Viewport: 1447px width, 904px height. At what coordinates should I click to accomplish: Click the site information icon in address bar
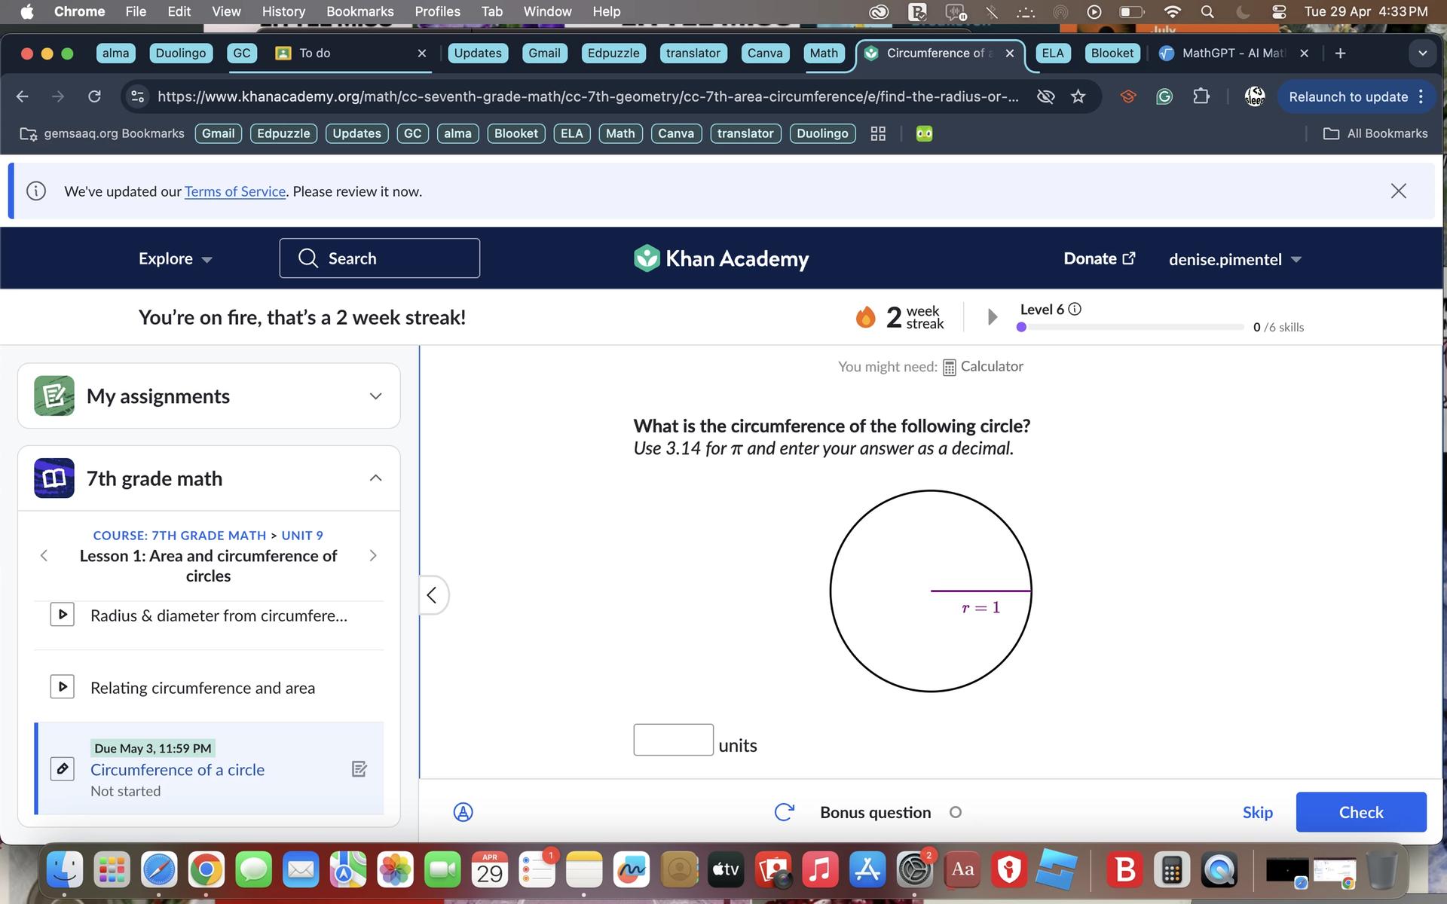[137, 96]
